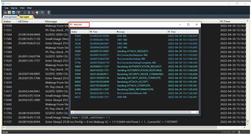251x135 pixels.
Task: Click the PC Time column header in NAS/AS
Action: 172,32
